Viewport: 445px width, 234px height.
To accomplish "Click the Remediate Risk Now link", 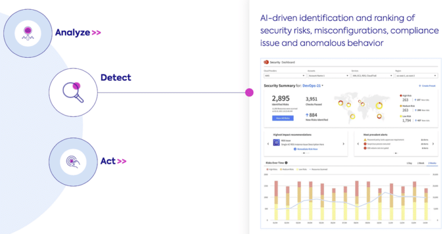I will coord(306,149).
